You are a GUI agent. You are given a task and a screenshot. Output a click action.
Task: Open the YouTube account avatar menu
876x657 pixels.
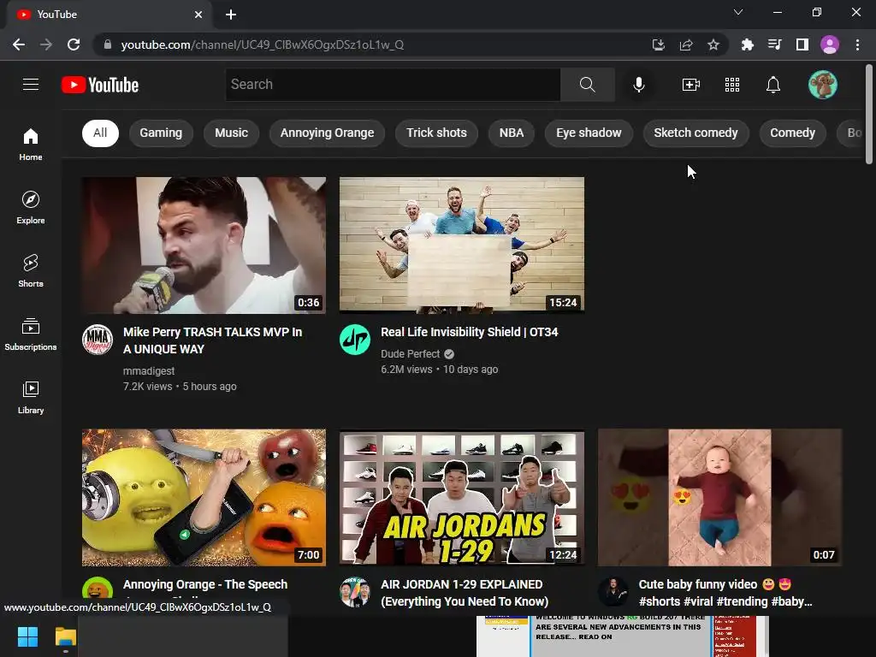(822, 85)
